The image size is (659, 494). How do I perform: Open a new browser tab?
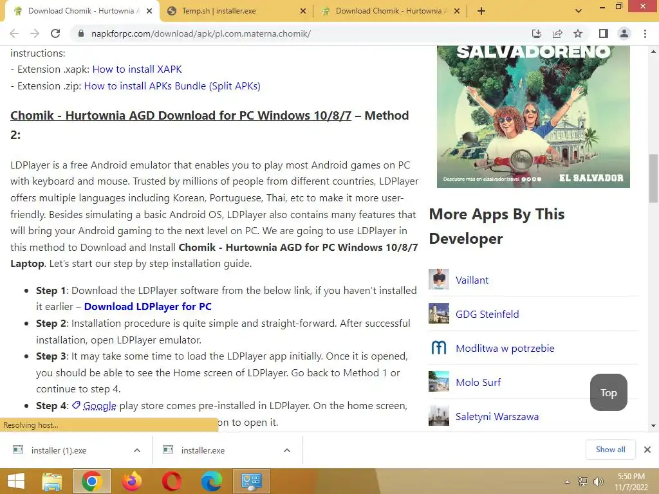(481, 11)
